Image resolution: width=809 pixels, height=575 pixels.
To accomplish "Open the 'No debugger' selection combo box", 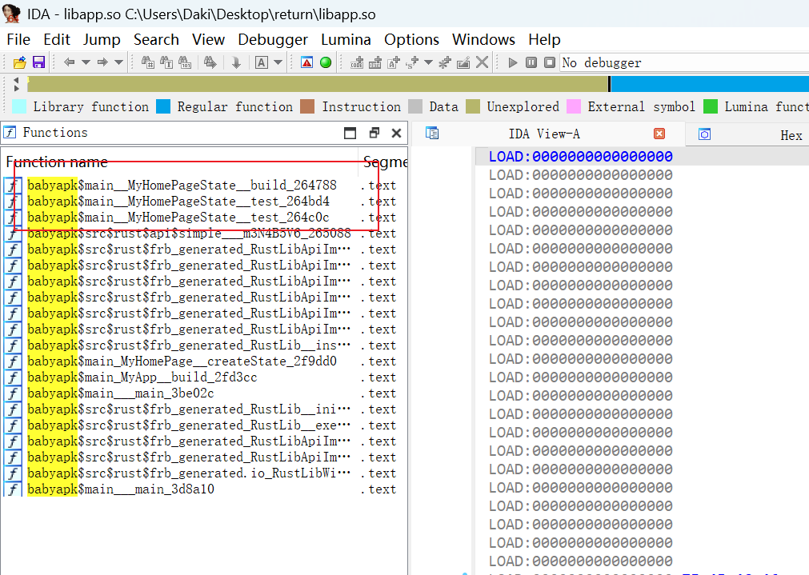I will click(x=684, y=63).
